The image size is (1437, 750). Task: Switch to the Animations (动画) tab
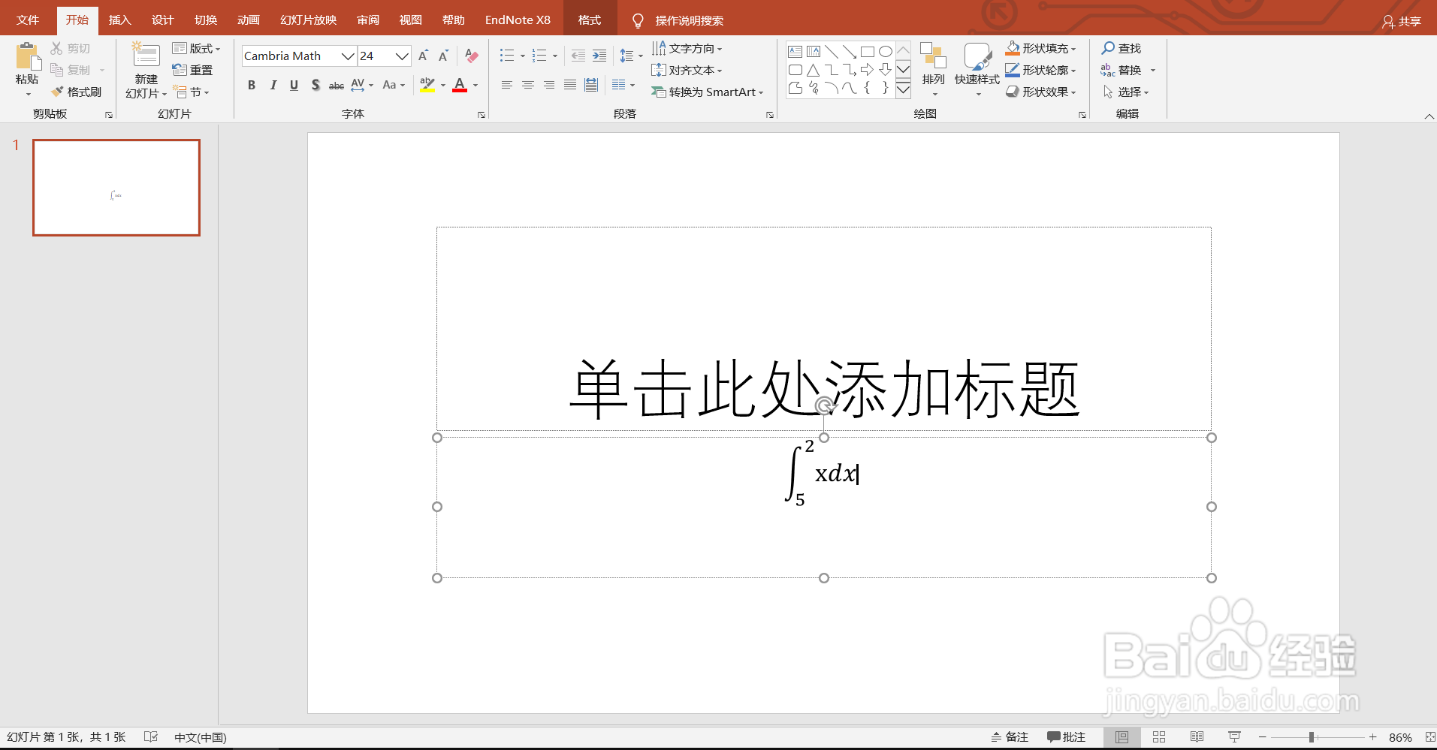(x=248, y=20)
